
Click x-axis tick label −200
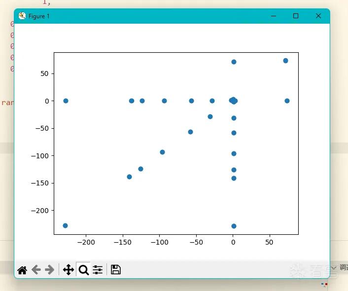click(x=86, y=242)
